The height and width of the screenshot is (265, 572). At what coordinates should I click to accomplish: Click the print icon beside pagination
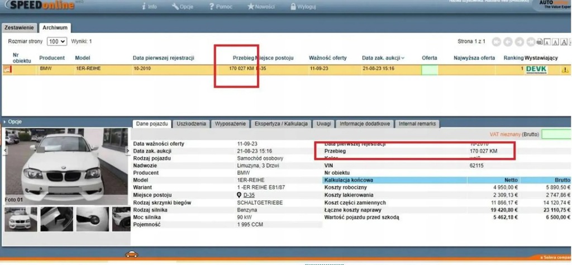coord(539,42)
